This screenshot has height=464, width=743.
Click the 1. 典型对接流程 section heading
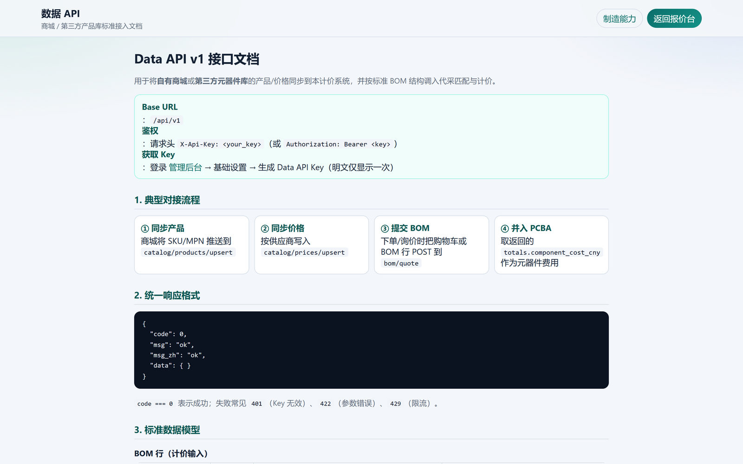[167, 200]
